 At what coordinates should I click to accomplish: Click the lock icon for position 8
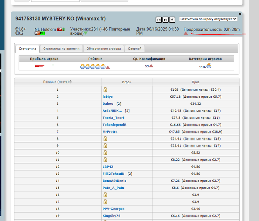105,138
